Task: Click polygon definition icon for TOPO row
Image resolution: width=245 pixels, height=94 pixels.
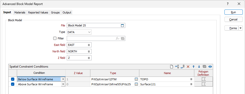Action: pyautogui.click(x=203, y=79)
